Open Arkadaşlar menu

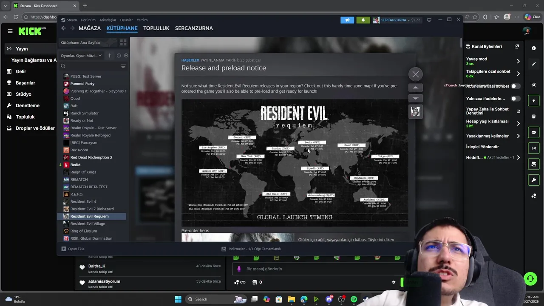[108, 20]
